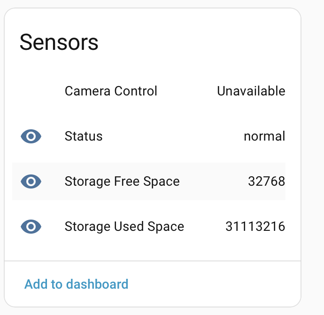
Task: Open the Status sensor details
Action: tap(149, 136)
